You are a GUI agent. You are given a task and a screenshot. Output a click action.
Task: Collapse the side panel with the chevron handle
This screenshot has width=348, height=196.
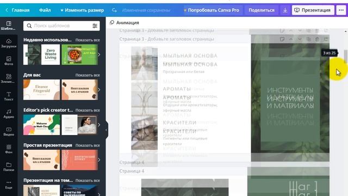click(107, 130)
